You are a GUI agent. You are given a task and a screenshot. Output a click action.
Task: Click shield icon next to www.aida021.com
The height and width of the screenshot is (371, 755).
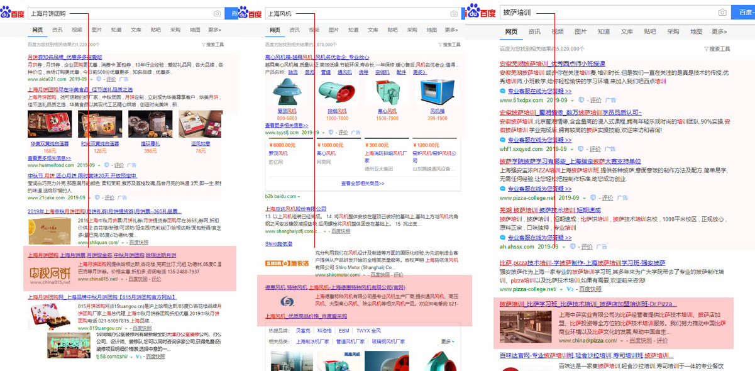[x=99, y=79]
